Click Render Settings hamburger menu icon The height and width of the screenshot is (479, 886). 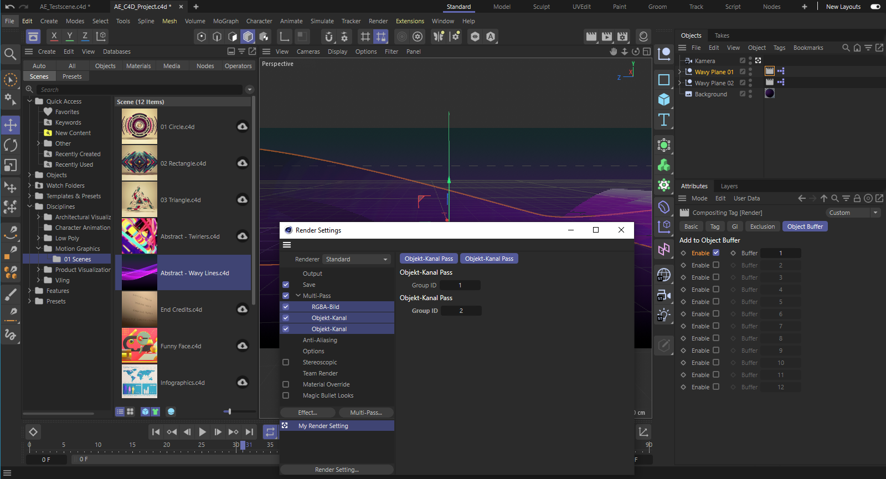click(287, 245)
